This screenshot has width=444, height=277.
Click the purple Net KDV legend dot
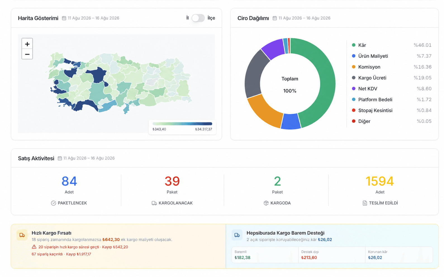(353, 89)
